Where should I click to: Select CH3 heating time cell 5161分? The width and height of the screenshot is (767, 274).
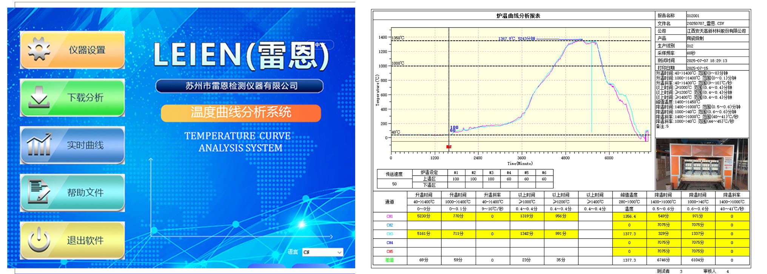pos(424,234)
